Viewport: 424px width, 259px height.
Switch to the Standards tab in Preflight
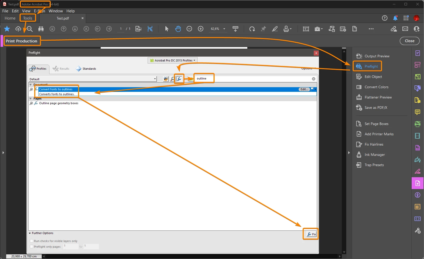[x=86, y=69]
